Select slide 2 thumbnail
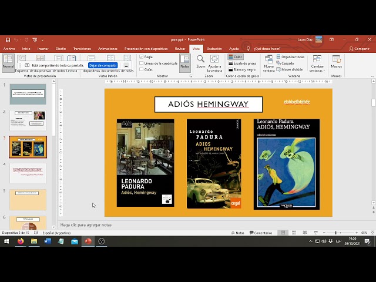This screenshot has width=376, height=282. pyautogui.click(x=28, y=120)
